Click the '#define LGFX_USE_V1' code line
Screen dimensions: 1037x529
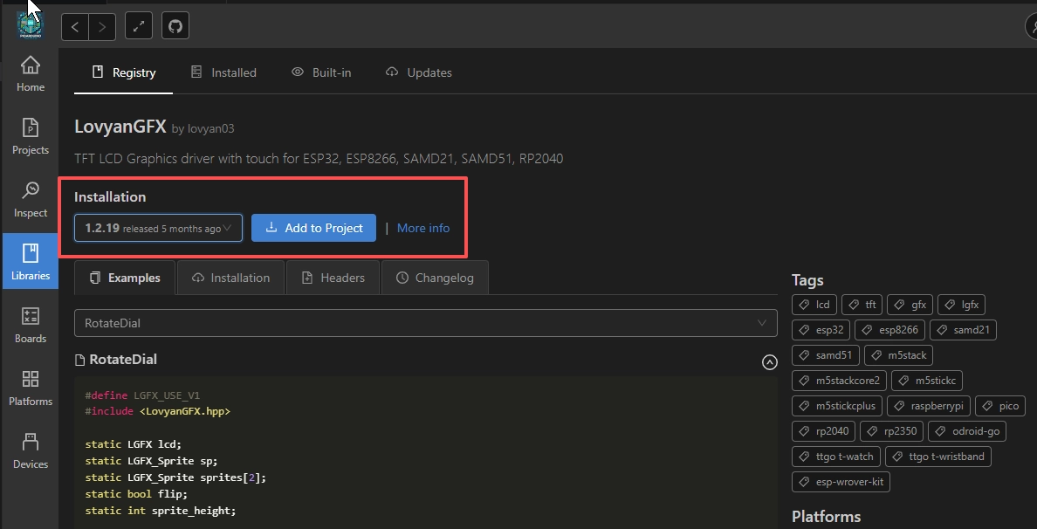point(142,395)
